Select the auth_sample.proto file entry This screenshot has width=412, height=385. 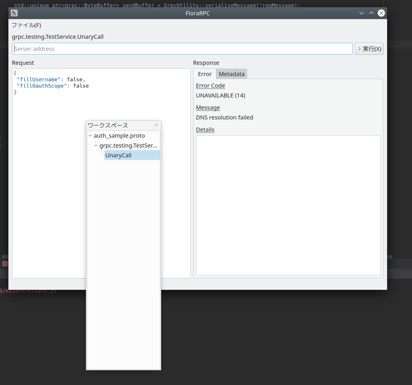click(x=119, y=136)
